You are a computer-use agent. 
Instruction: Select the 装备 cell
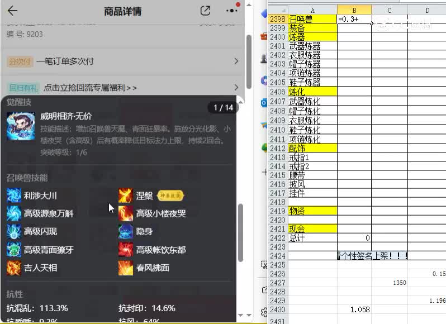(x=312, y=28)
